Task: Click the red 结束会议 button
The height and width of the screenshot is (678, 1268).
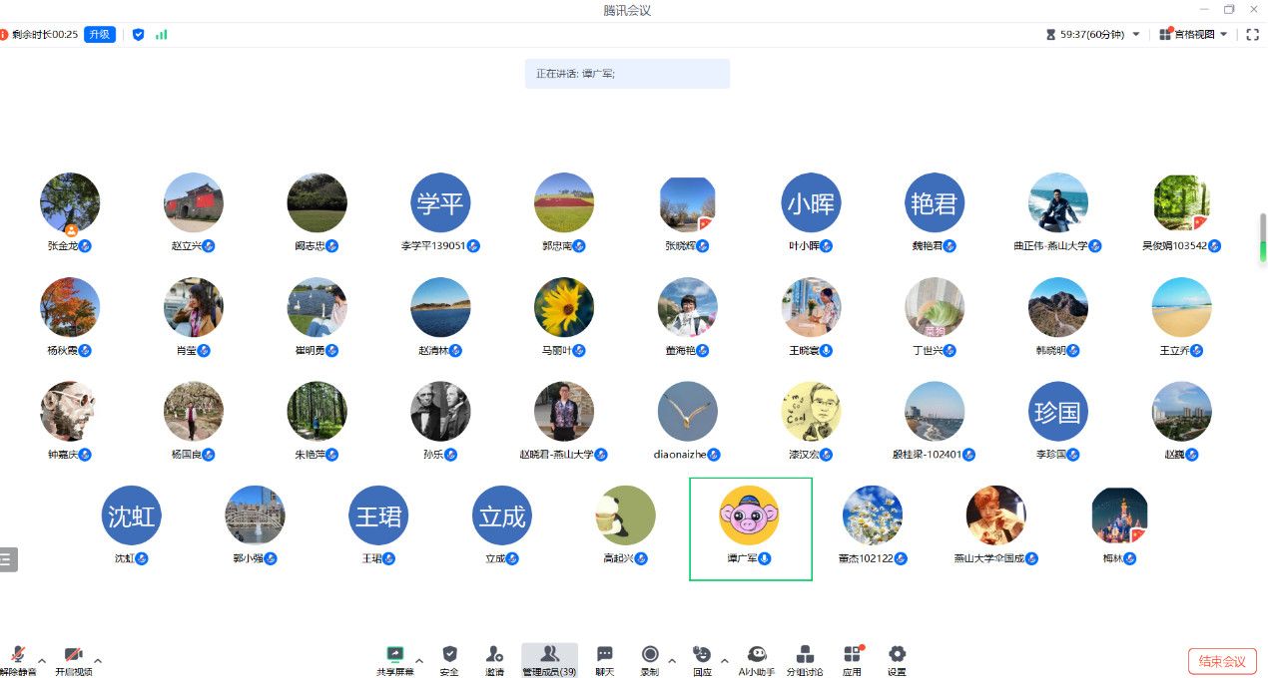Action: coord(1221,661)
